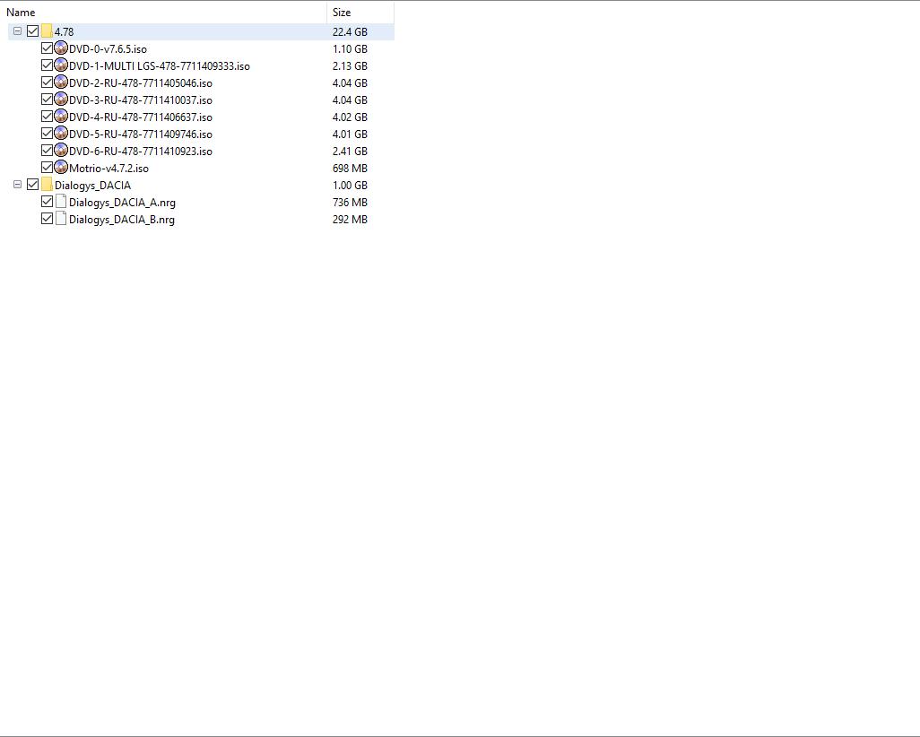Uncheck the DVD-4-RU-478-7711406637.iso checkbox
The image size is (920, 737).
47,117
